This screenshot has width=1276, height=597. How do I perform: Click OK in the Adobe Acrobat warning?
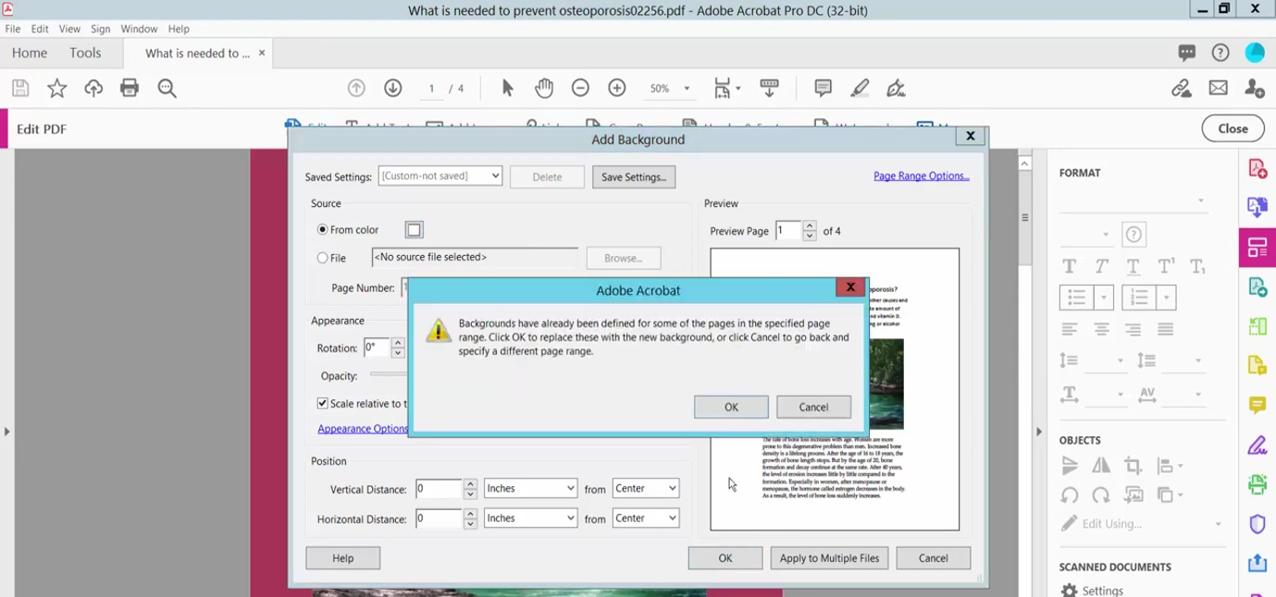click(x=731, y=408)
